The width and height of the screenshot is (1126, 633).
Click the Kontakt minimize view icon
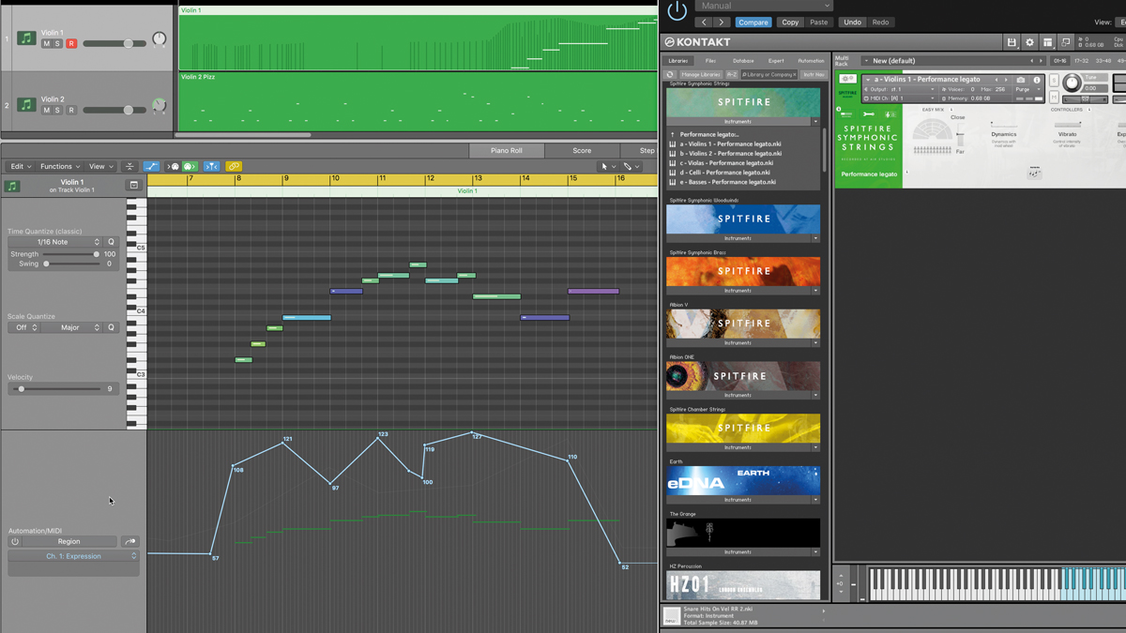pyautogui.click(x=1065, y=42)
